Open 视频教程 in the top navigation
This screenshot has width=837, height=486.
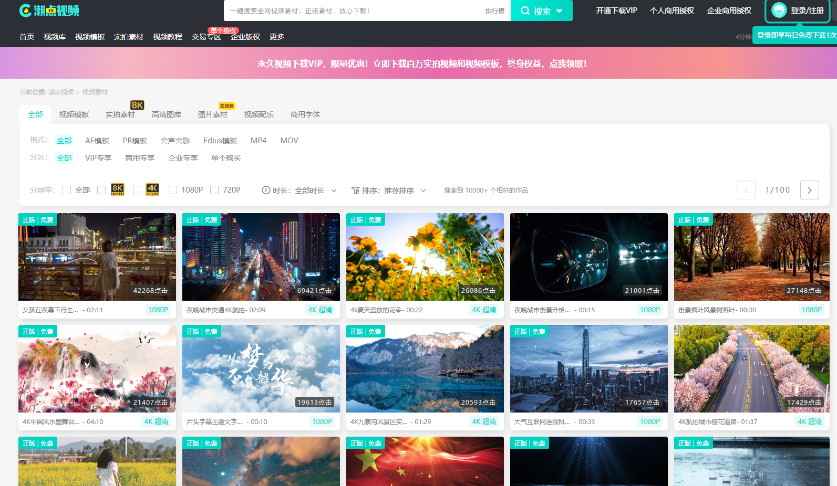tap(167, 37)
